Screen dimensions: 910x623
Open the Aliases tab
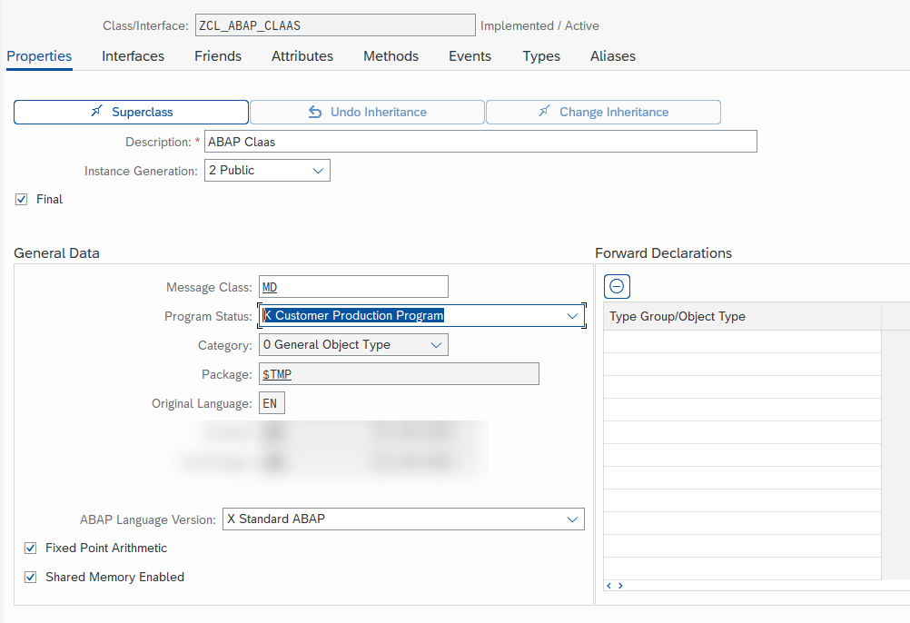pyautogui.click(x=613, y=56)
